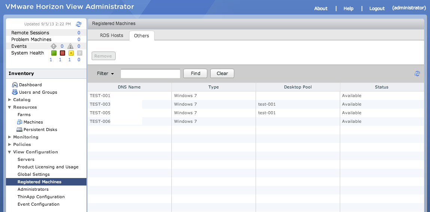The width and height of the screenshot is (430, 212).
Task: Select the Others tab
Action: (x=141, y=35)
